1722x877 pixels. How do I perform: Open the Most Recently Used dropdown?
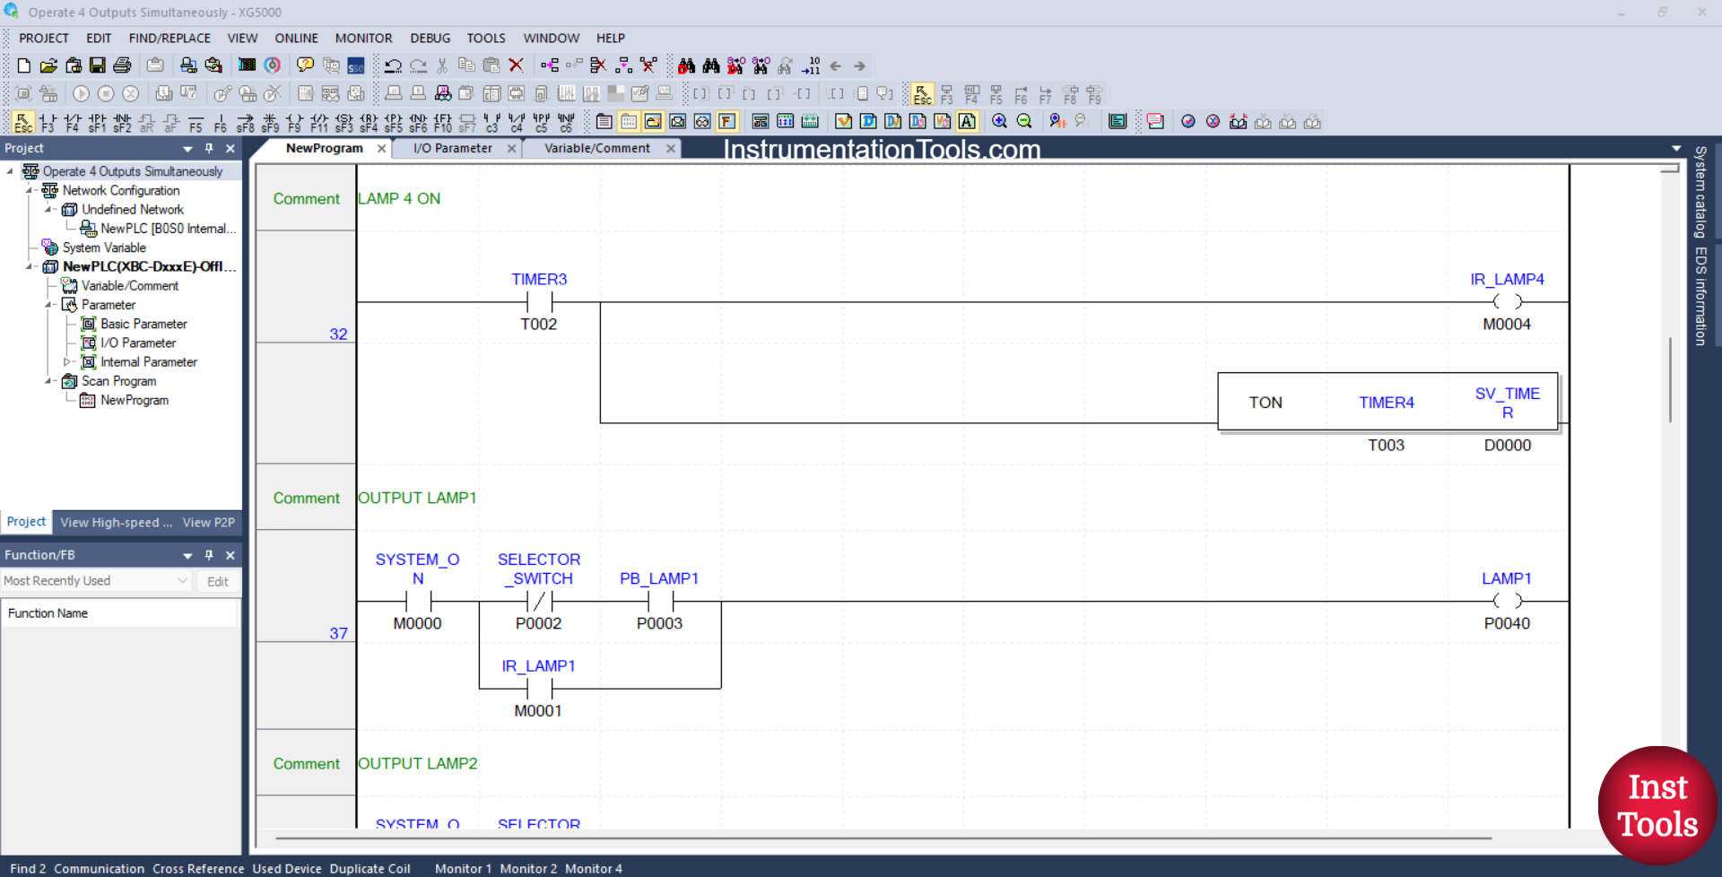coord(183,580)
